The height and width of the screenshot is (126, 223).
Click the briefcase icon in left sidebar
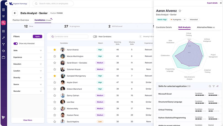[3, 57]
